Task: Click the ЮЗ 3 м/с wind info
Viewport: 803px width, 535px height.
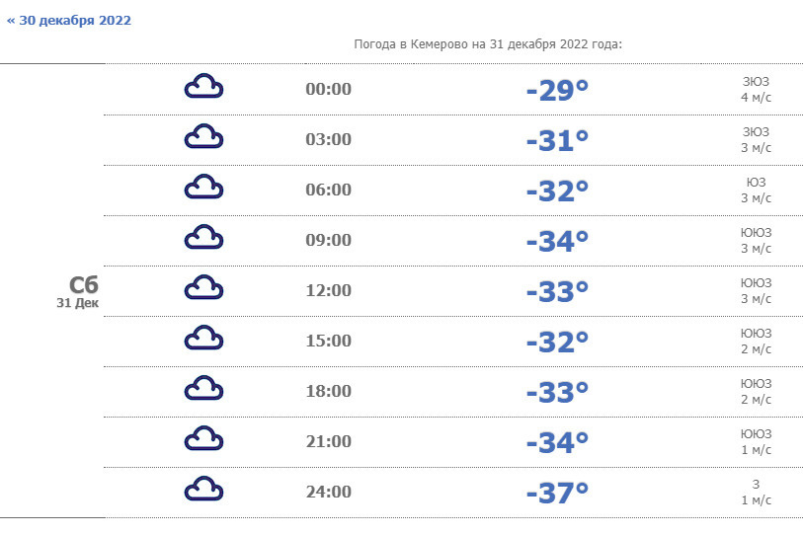Action: (x=756, y=190)
